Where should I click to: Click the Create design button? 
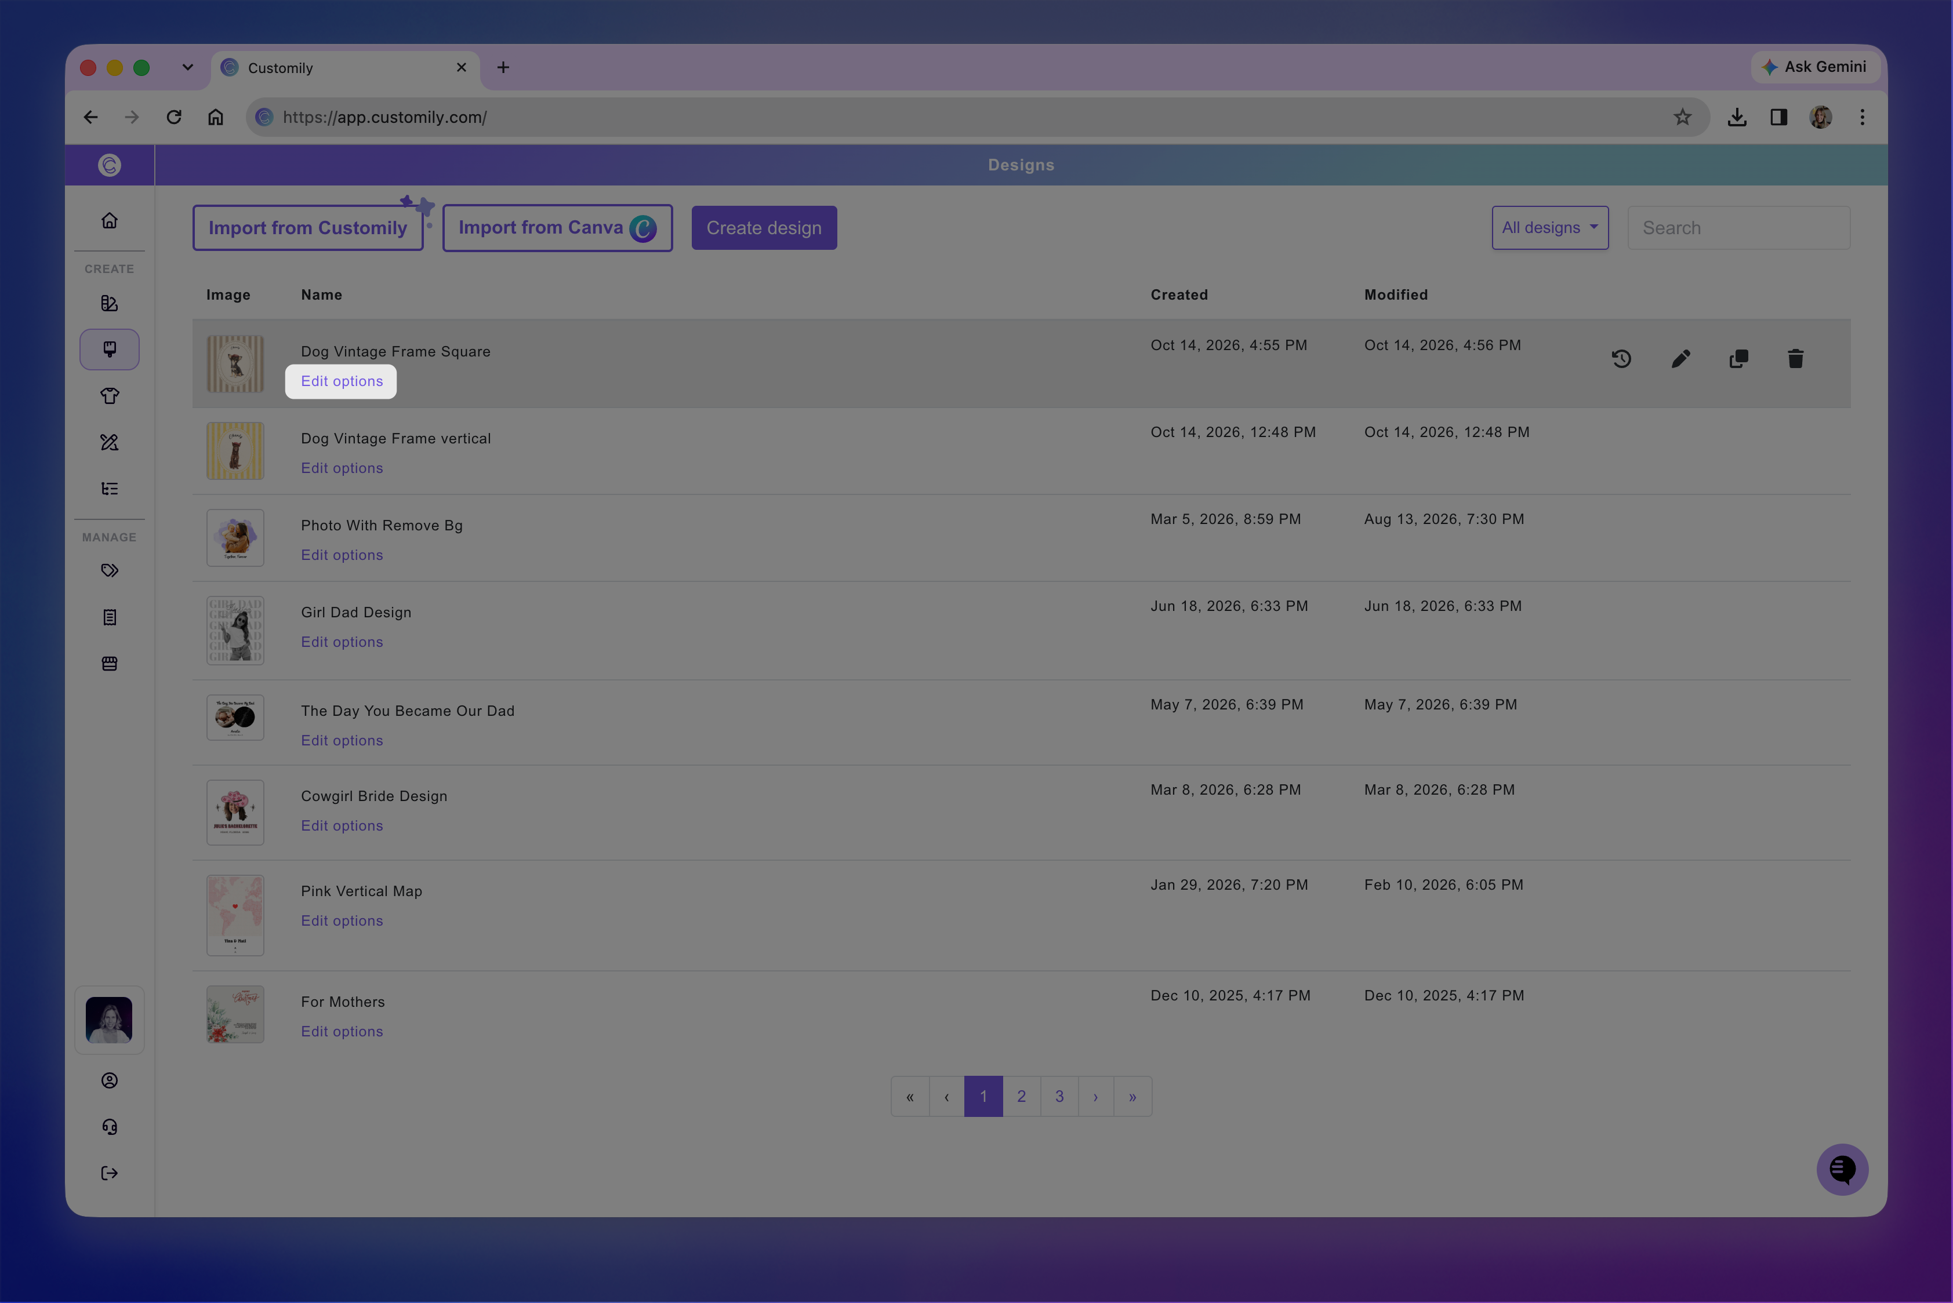(764, 228)
